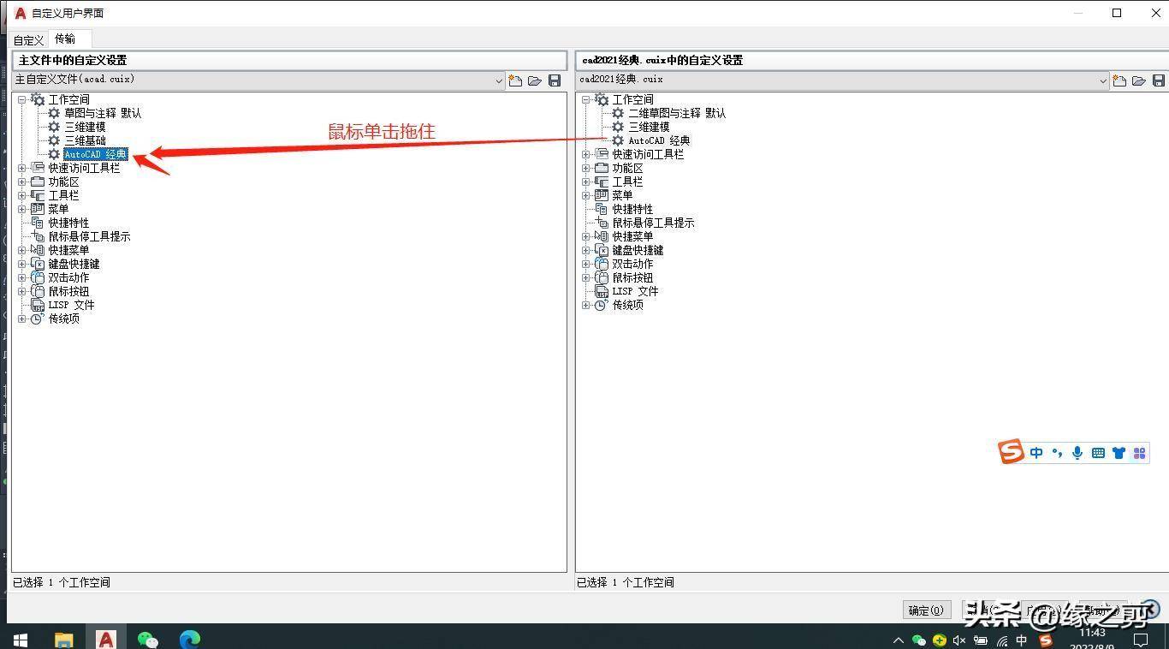Select 快捷特性 in right tree
The image size is (1169, 649).
(632, 209)
